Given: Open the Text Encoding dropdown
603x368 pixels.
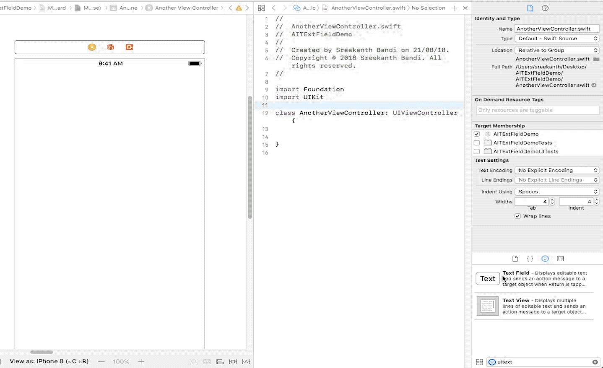Looking at the screenshot, I should (x=556, y=170).
